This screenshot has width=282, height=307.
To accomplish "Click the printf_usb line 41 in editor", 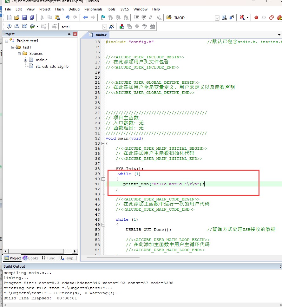I will point(163,184).
